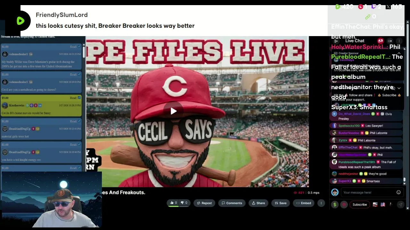This screenshot has width=410, height=230.
Task: Click the Twitch viewer count icon
Action: 374,7
